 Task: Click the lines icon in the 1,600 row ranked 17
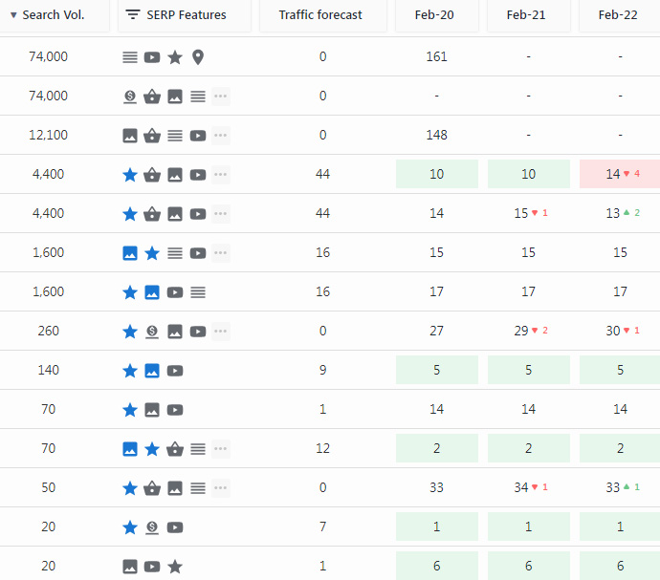tap(198, 291)
